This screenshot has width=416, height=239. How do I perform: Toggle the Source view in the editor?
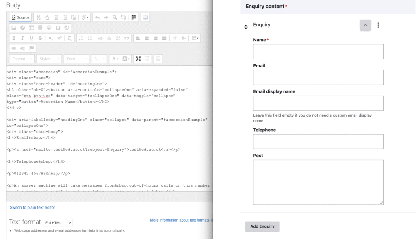coord(19,18)
